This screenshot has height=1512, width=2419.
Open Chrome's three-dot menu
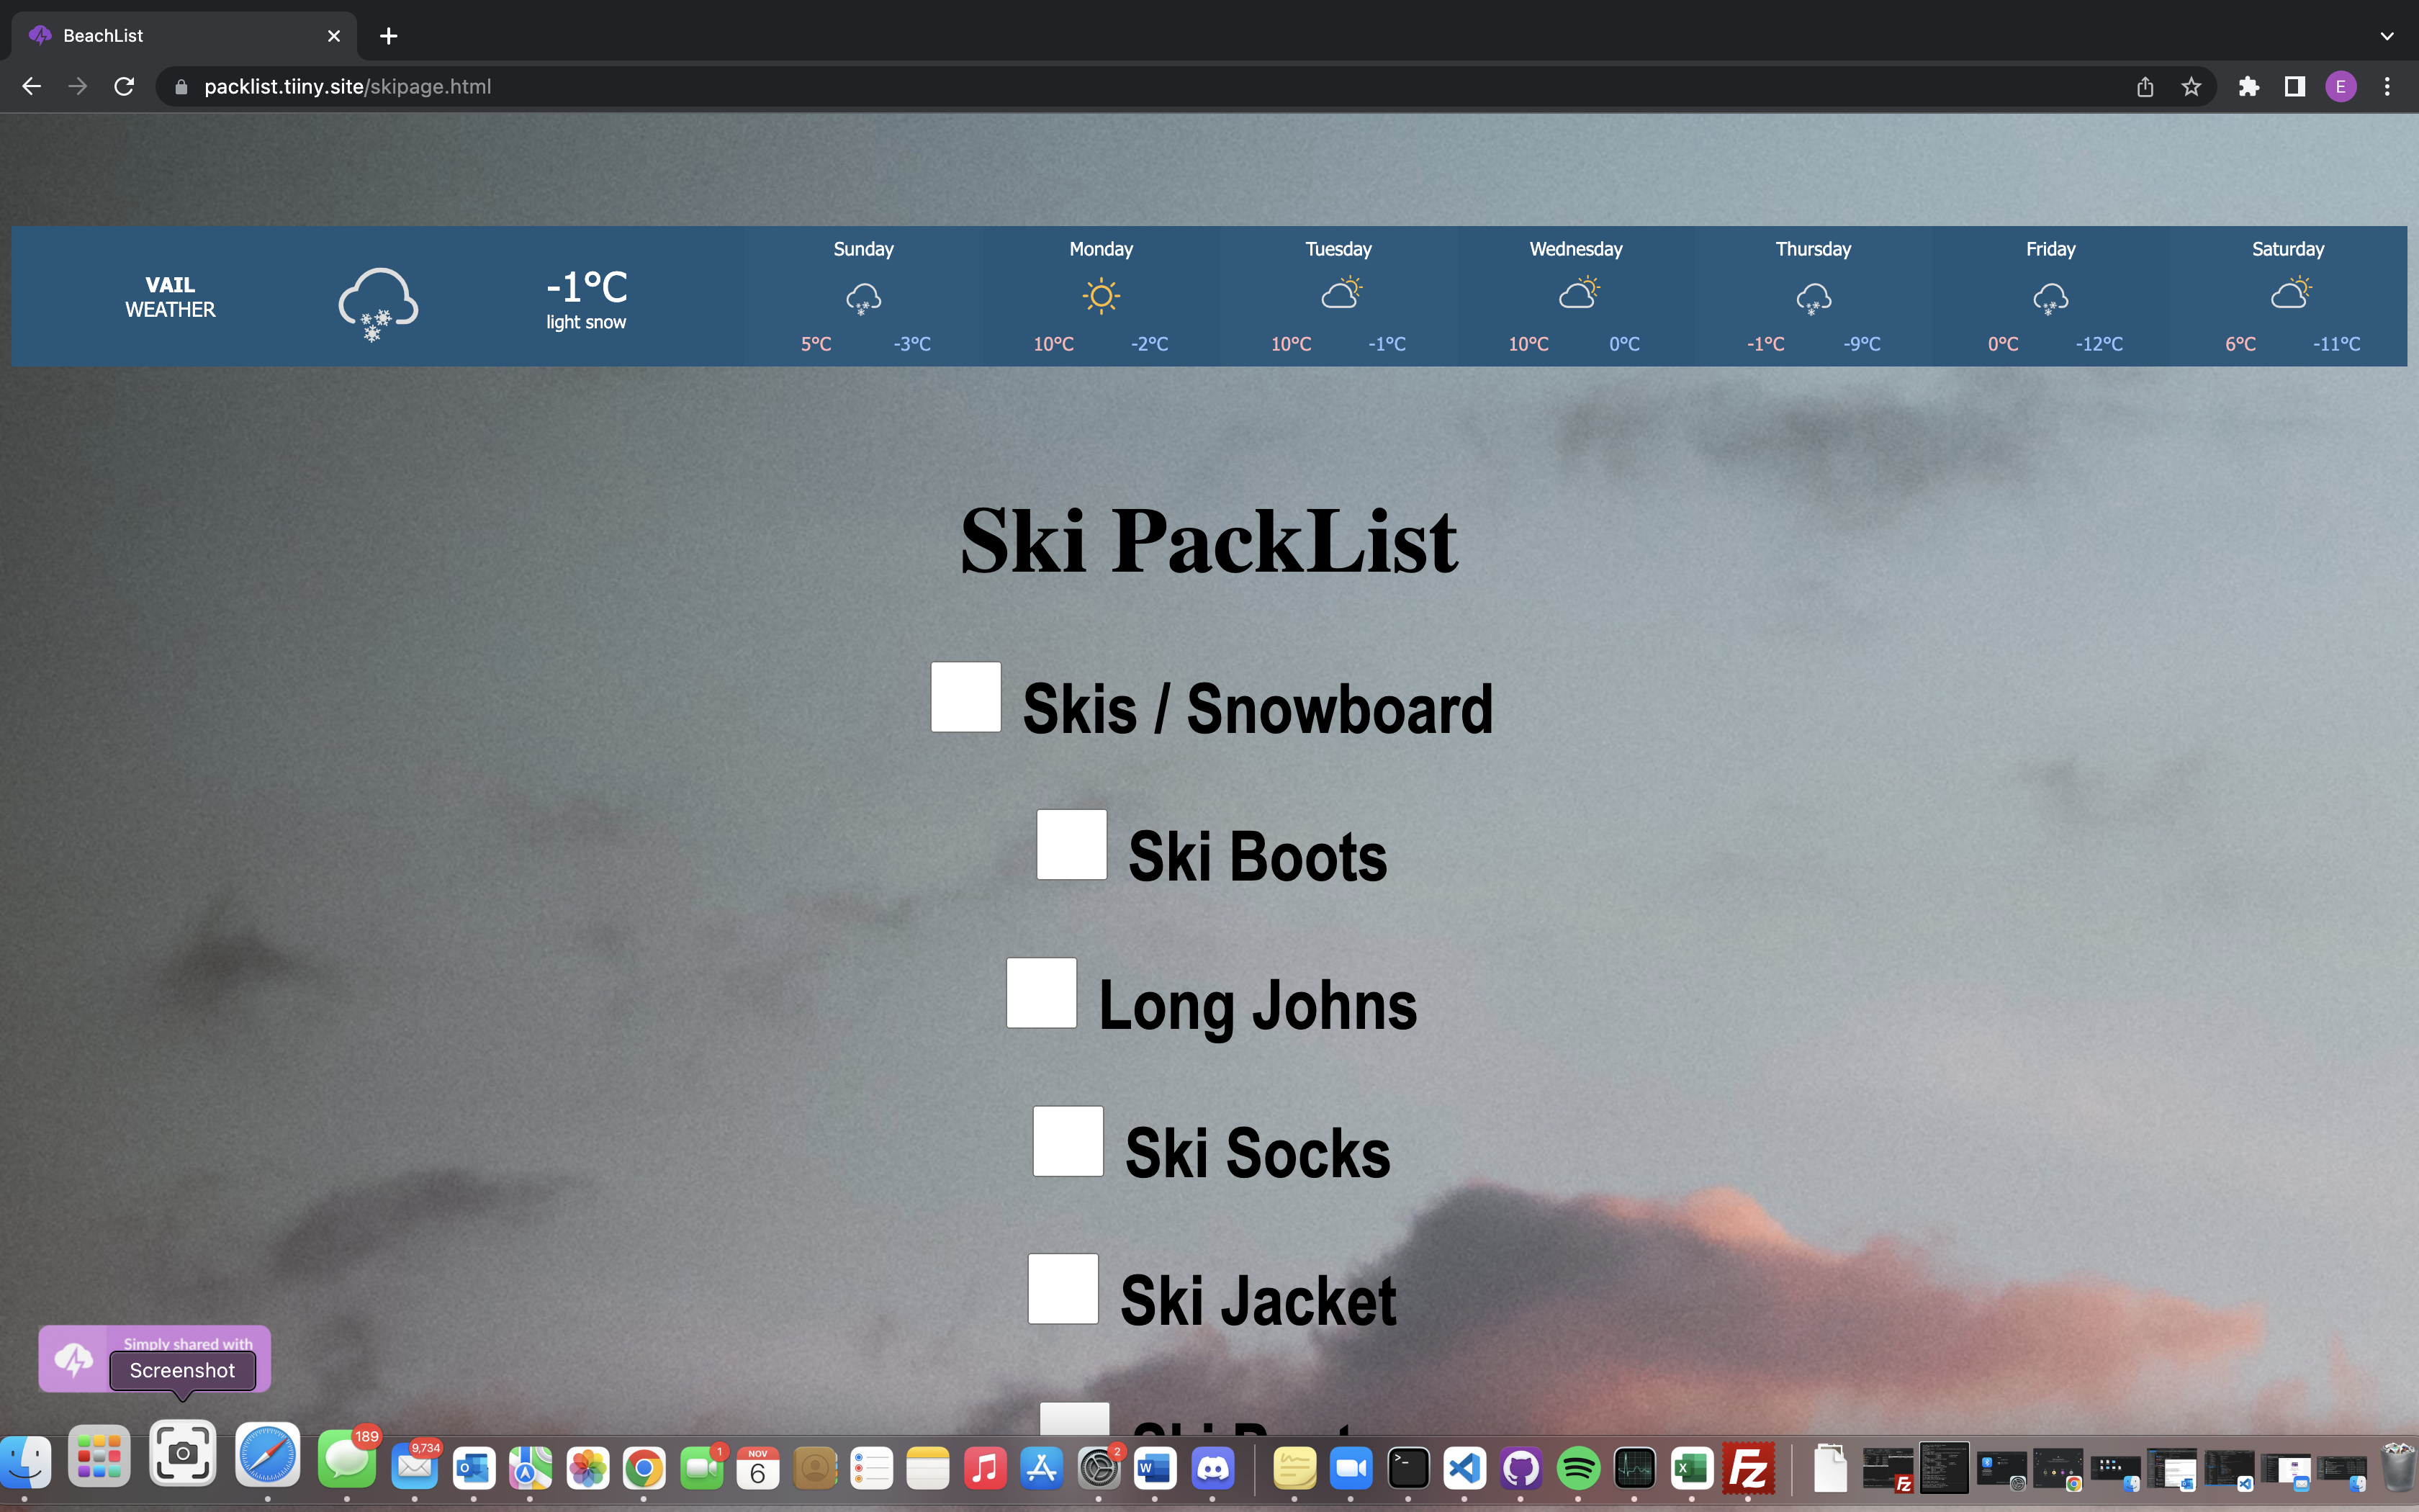point(2387,87)
